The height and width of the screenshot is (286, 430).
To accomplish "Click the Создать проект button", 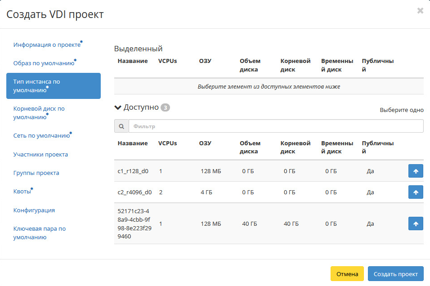I will click(x=395, y=274).
